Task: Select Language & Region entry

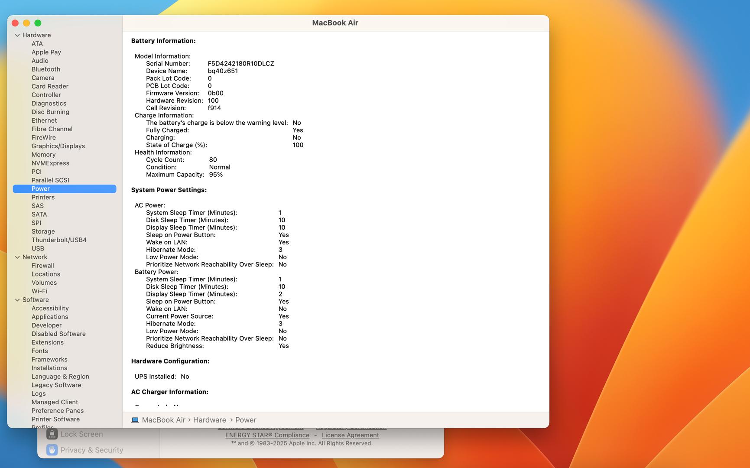Action: coord(60,377)
